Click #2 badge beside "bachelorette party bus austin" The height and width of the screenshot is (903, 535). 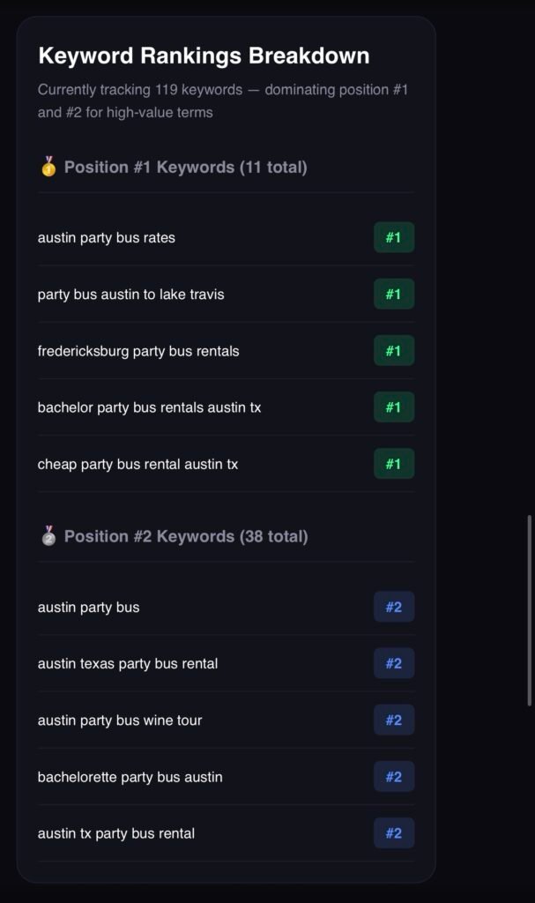[393, 777]
